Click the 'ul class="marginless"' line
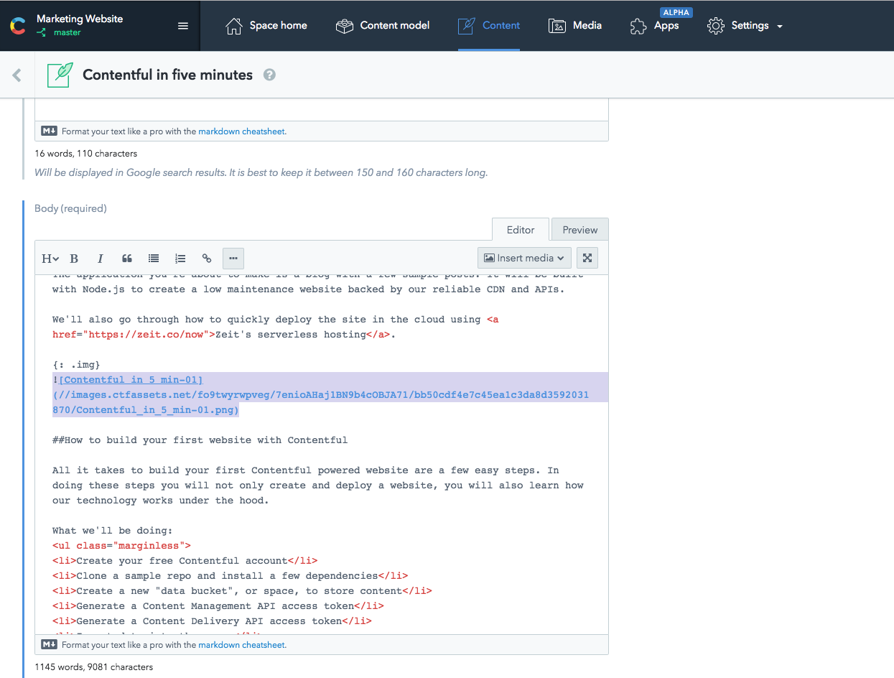 pos(121,546)
